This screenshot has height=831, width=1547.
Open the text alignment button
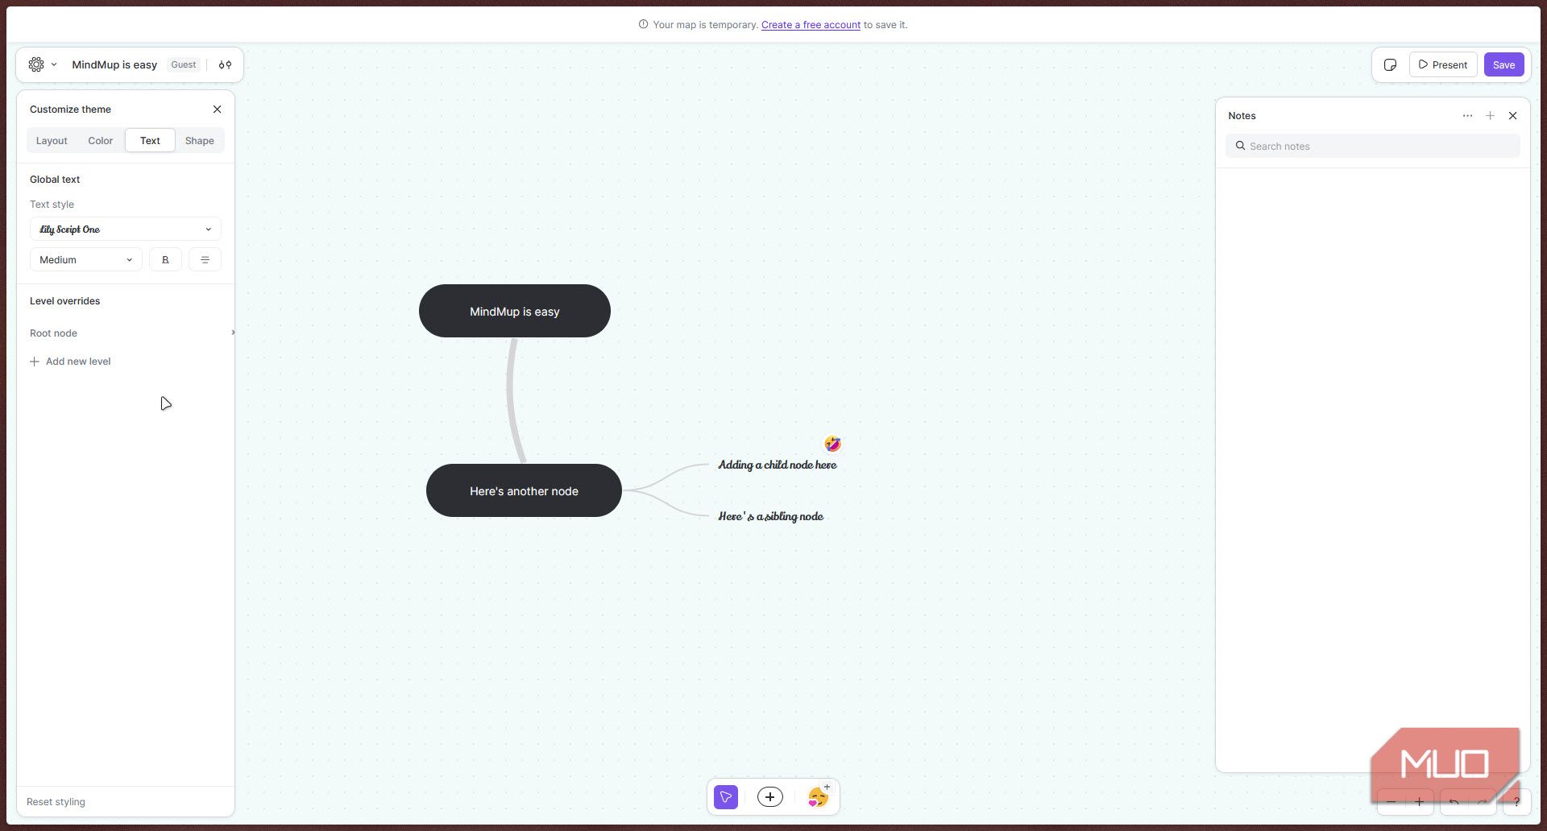pyautogui.click(x=205, y=259)
